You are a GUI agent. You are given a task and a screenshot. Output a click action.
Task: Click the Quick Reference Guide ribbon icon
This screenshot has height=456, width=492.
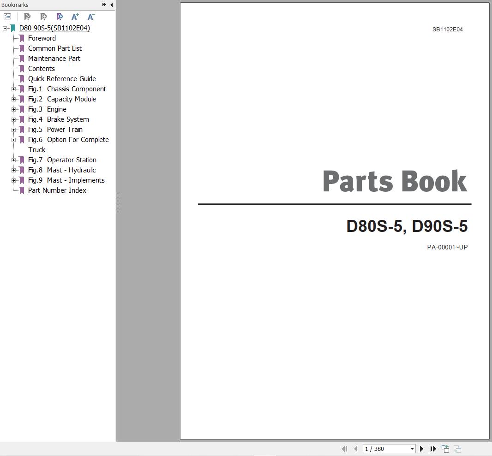(22, 79)
